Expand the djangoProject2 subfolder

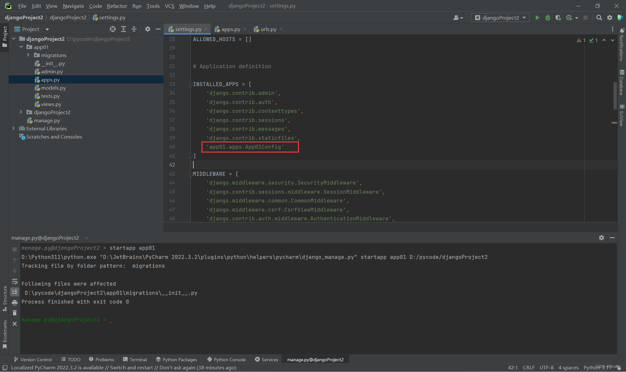tap(21, 112)
